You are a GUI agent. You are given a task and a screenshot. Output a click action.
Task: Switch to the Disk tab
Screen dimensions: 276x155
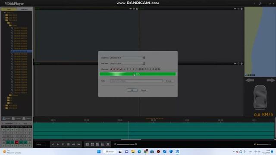(9, 9)
